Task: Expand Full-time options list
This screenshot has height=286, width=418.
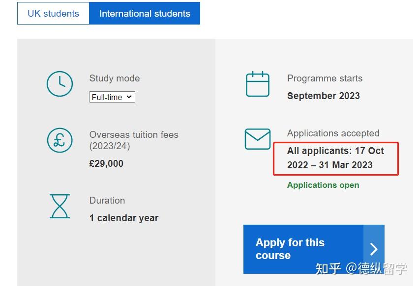Action: [112, 97]
